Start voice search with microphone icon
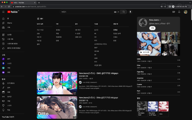The height and width of the screenshot is (120, 192). [x=130, y=12]
